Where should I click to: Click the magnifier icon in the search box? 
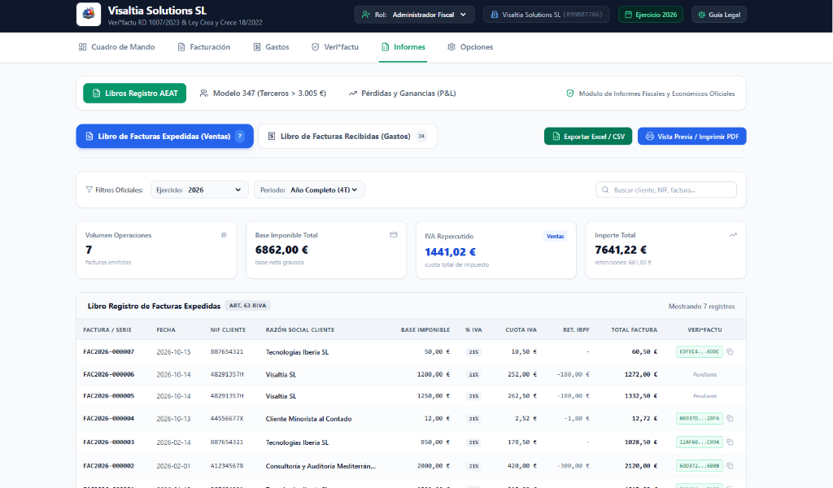[x=605, y=190]
